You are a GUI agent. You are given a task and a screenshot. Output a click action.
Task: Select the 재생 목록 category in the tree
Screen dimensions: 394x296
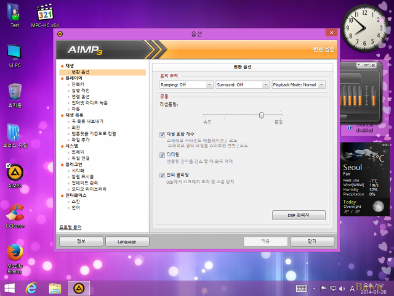74,115
